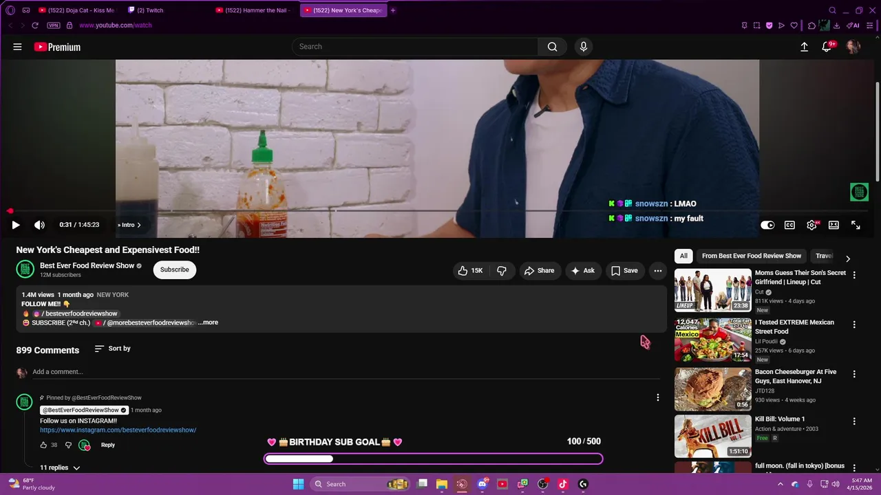
Task: Expand description with ...more
Action: pos(208,322)
